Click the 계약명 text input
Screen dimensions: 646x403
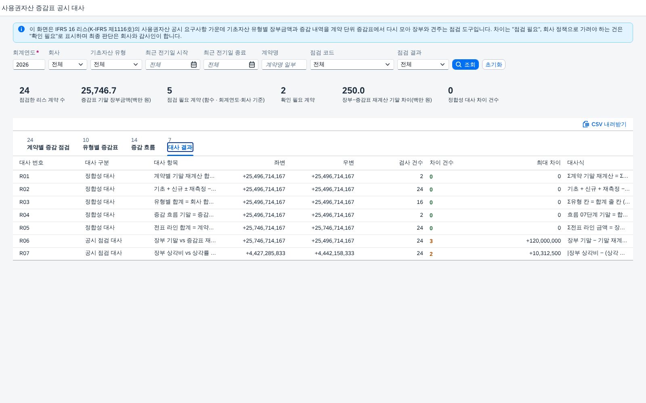pos(284,64)
